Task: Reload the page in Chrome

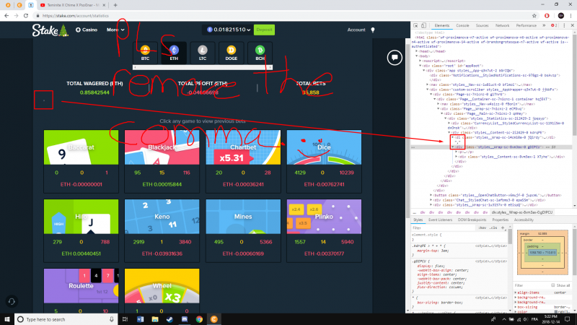Action: 26,16
